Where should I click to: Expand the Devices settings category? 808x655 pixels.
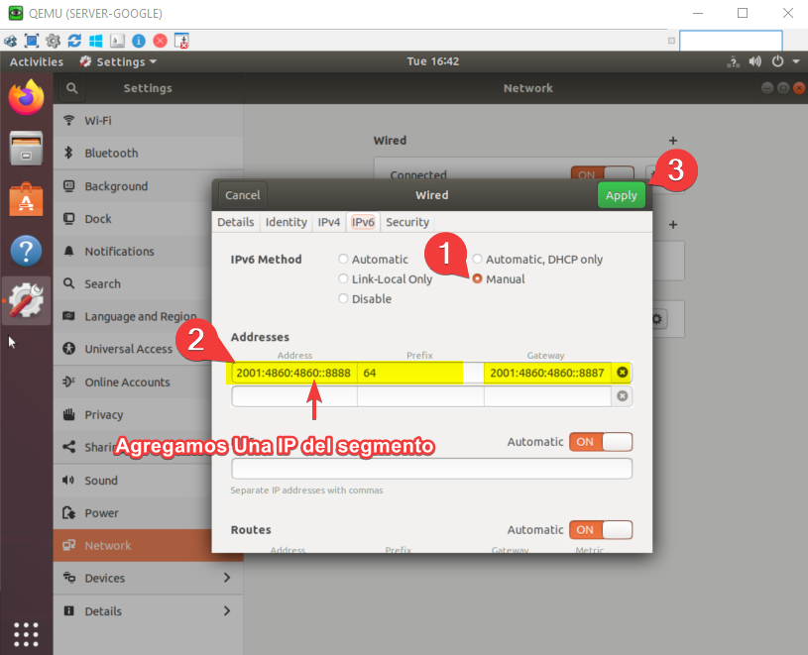(x=148, y=578)
